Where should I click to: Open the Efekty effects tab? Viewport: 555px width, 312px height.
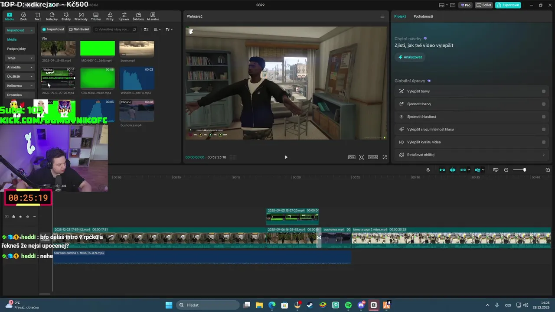(x=66, y=16)
